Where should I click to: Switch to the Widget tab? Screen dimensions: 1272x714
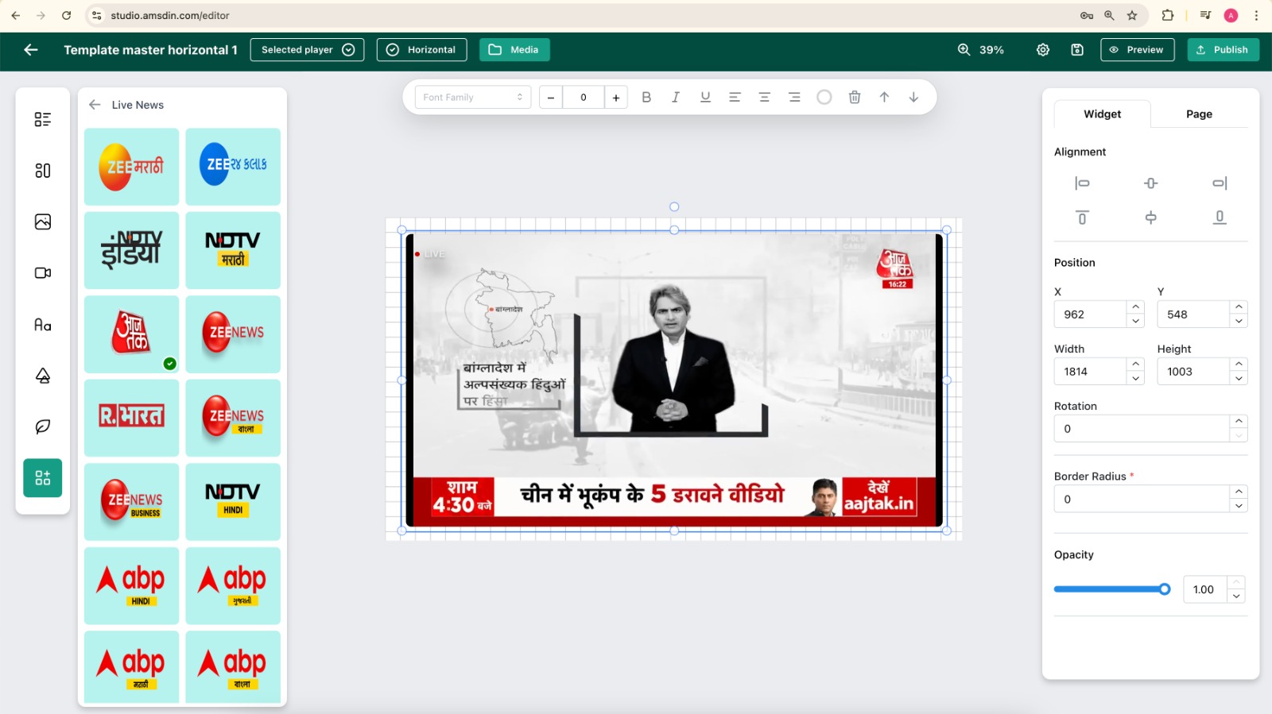(x=1102, y=114)
